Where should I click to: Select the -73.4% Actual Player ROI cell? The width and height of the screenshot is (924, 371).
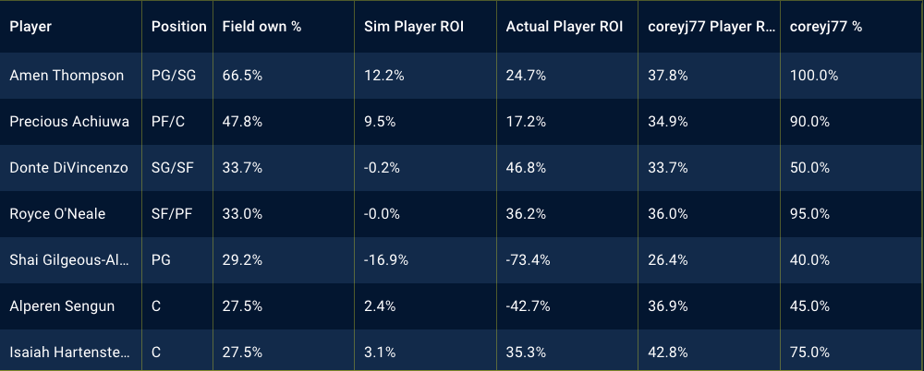[x=528, y=260]
